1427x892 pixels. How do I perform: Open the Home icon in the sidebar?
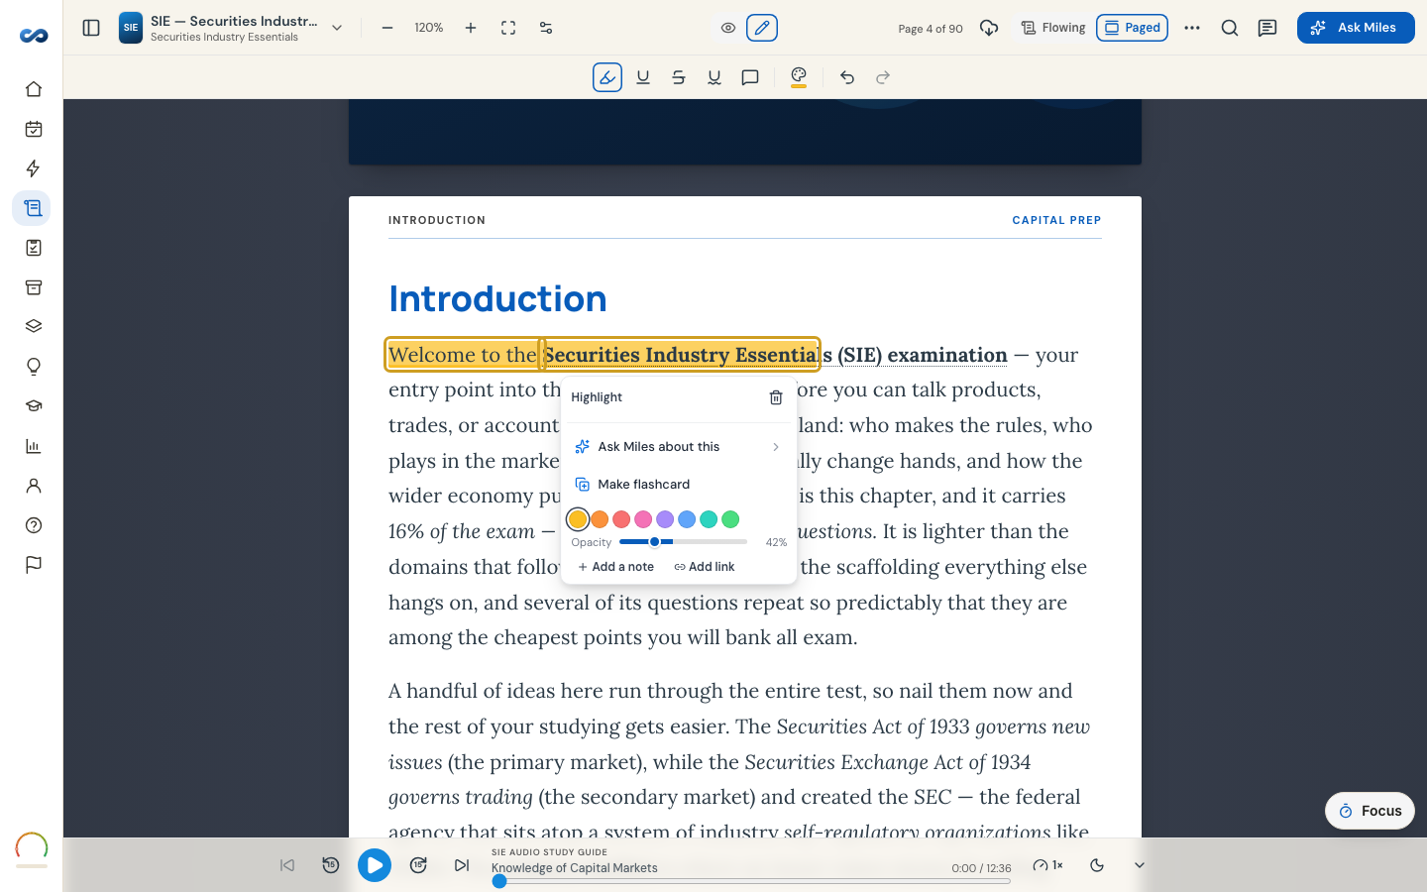tap(33, 89)
